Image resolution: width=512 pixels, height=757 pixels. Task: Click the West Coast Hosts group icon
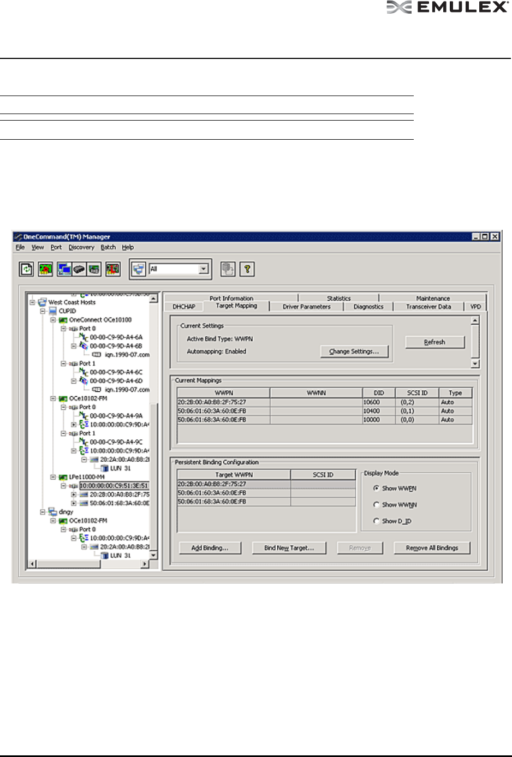[x=42, y=302]
